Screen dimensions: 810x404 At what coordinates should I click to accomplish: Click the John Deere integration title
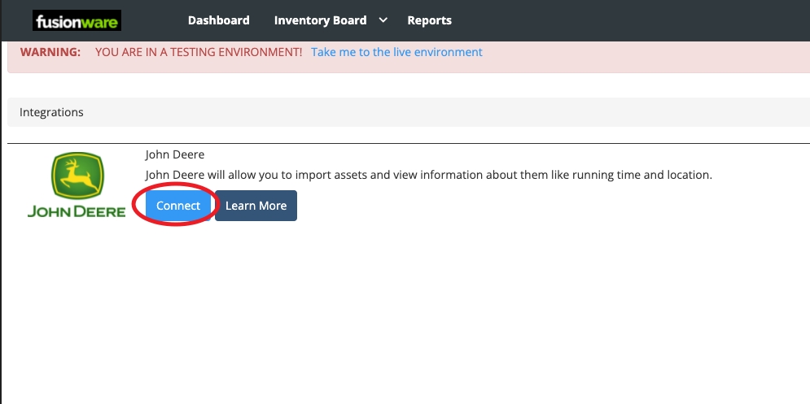(x=174, y=154)
